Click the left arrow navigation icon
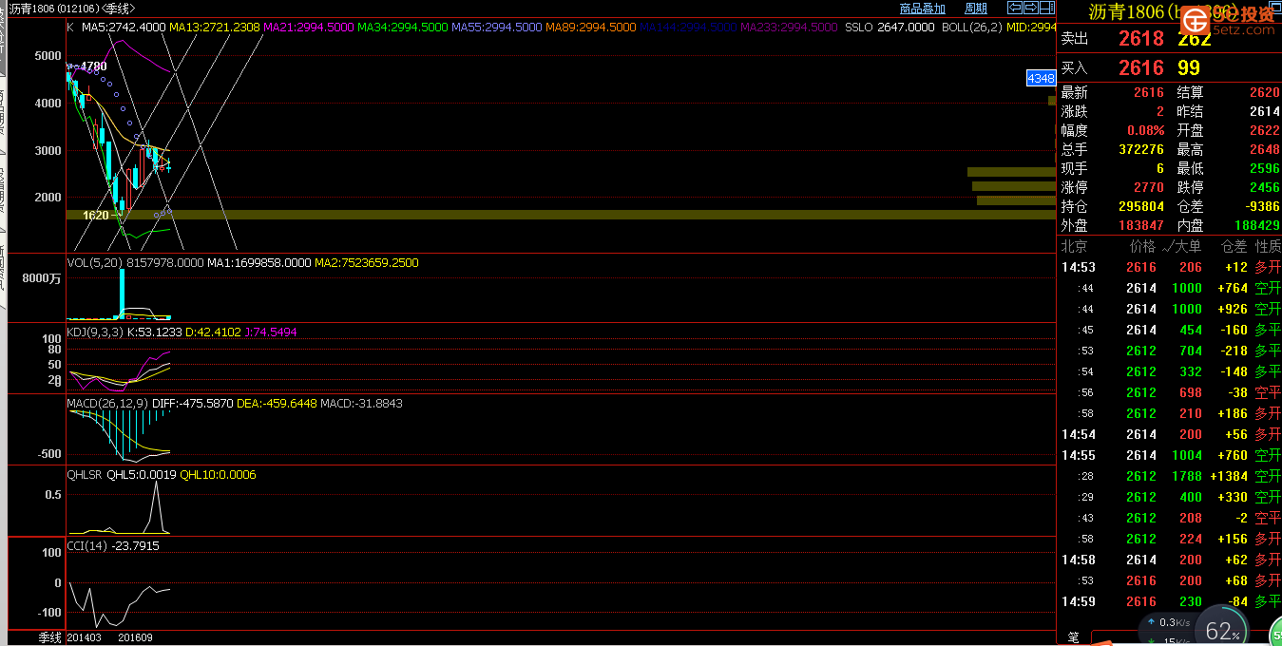Screen dimensions: 1282x646 pyautogui.click(x=1015, y=9)
